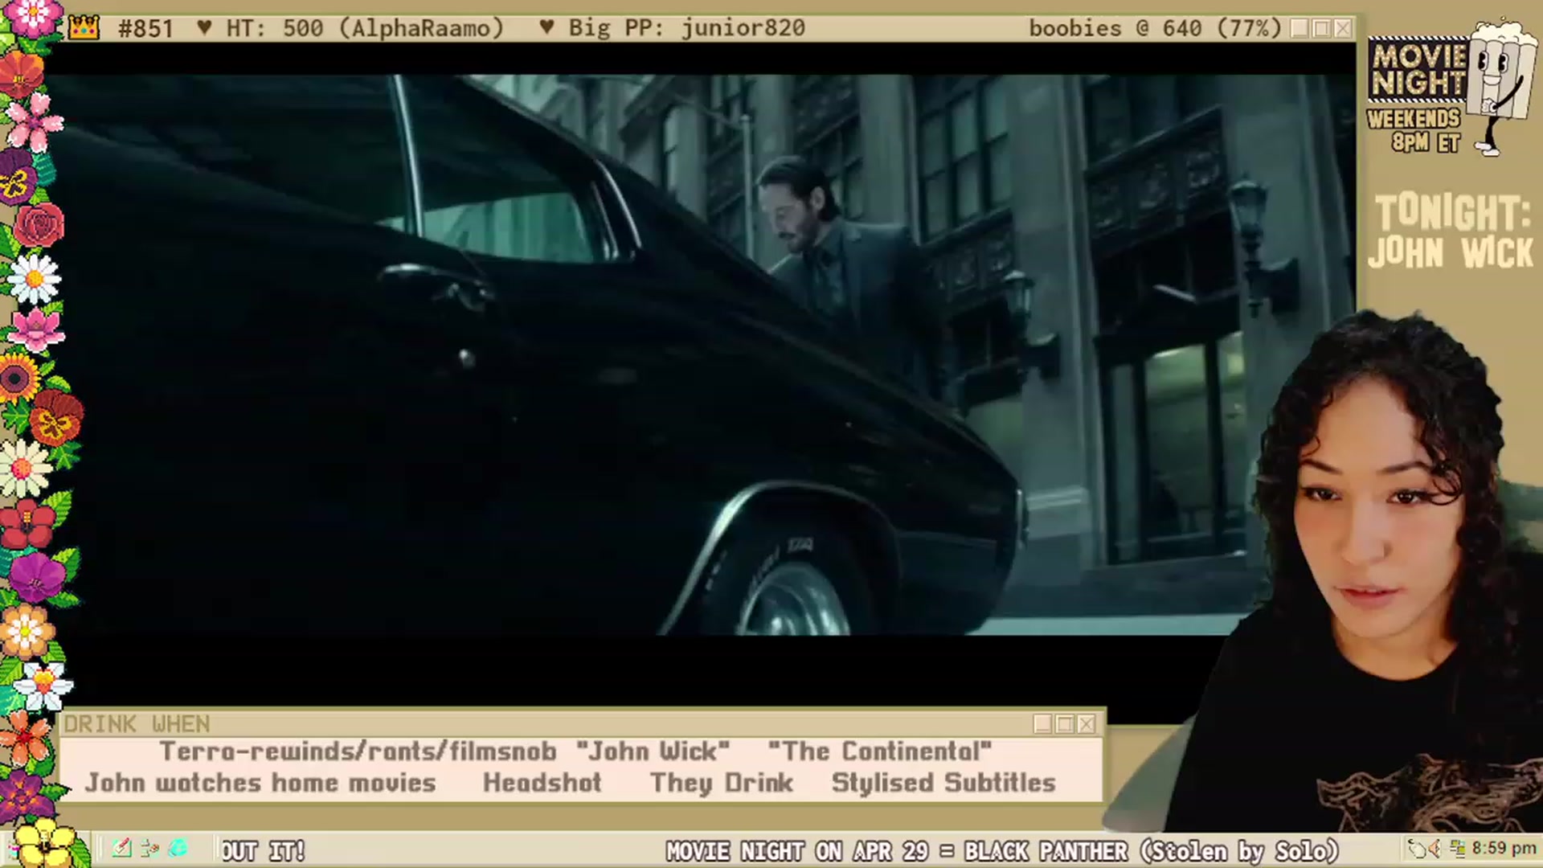Image resolution: width=1543 pixels, height=868 pixels.
Task: Click the tag-shaped tray icon left of the speaker
Action: click(1417, 849)
